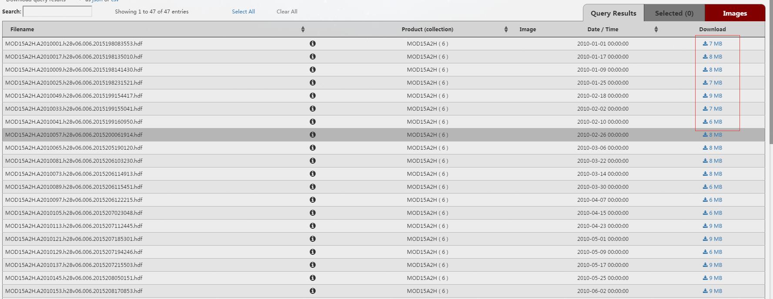Open info icon for A2010033 file
This screenshot has width=773, height=299.
(312, 108)
